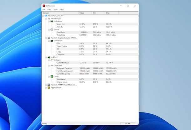
Task: Click the Levels green icon
Action: coord(52,76)
